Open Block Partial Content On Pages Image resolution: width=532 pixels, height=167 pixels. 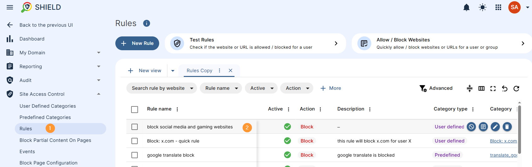[x=55, y=140]
